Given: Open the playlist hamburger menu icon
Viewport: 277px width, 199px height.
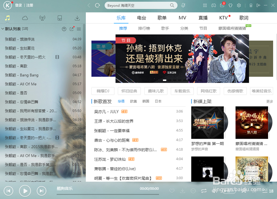Looking at the screenshot, I should pyautogui.click(x=79, y=29).
